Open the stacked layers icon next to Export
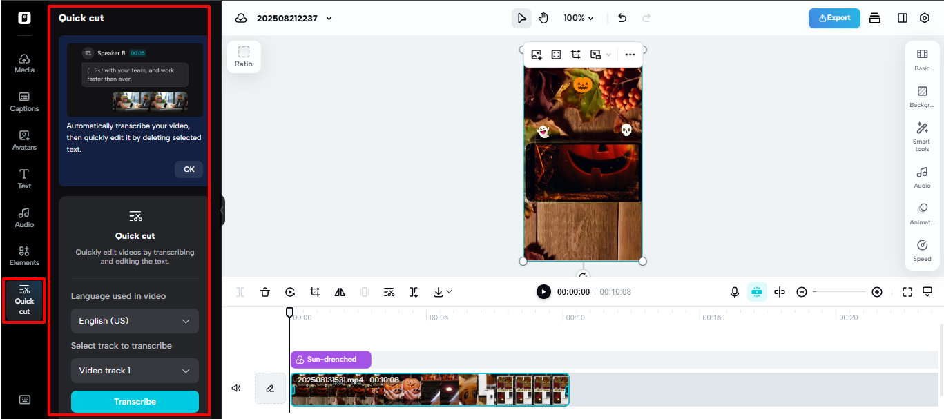 click(x=875, y=18)
